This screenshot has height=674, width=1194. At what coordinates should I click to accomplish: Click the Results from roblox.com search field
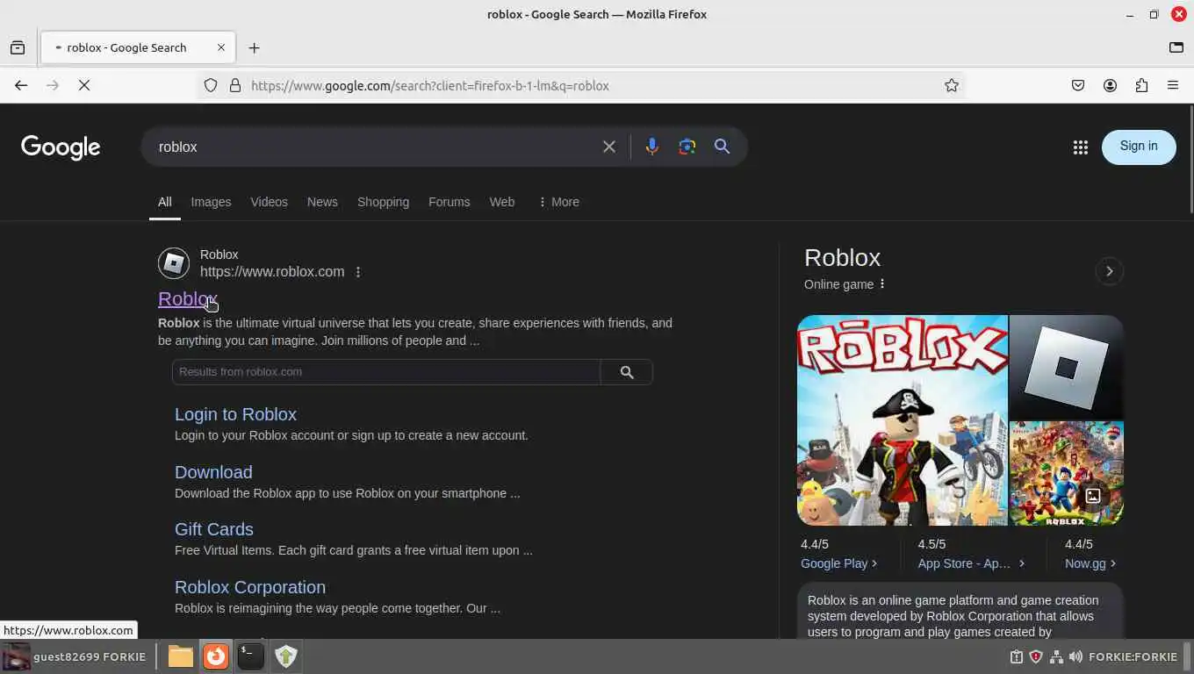386,371
